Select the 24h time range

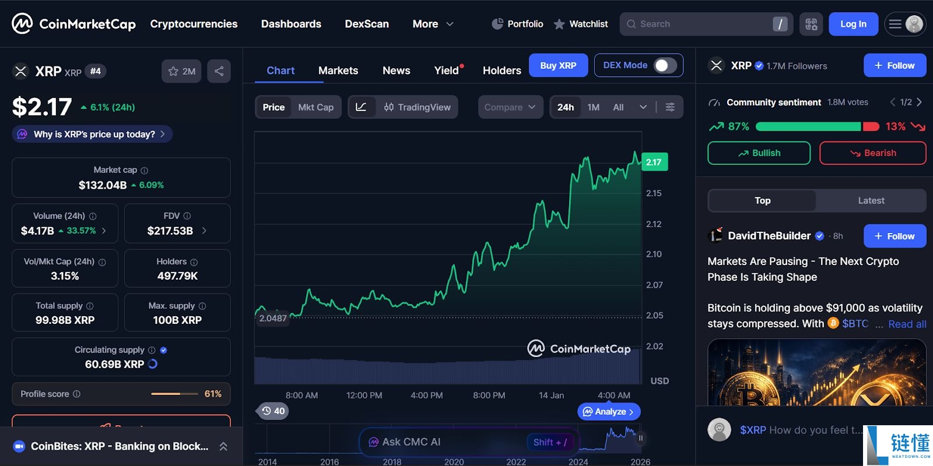(566, 107)
